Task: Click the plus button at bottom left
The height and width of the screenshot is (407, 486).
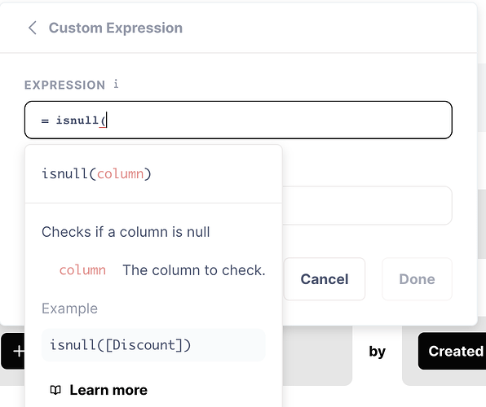Action: pos(14,352)
